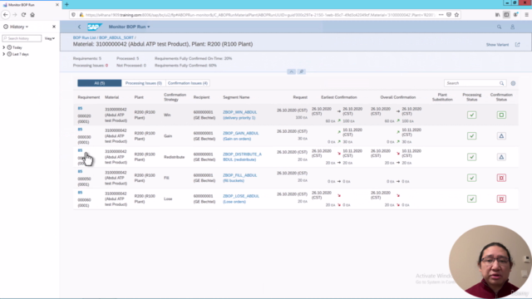
Task: Click the processing status check in Redistribute row
Action: click(471, 157)
